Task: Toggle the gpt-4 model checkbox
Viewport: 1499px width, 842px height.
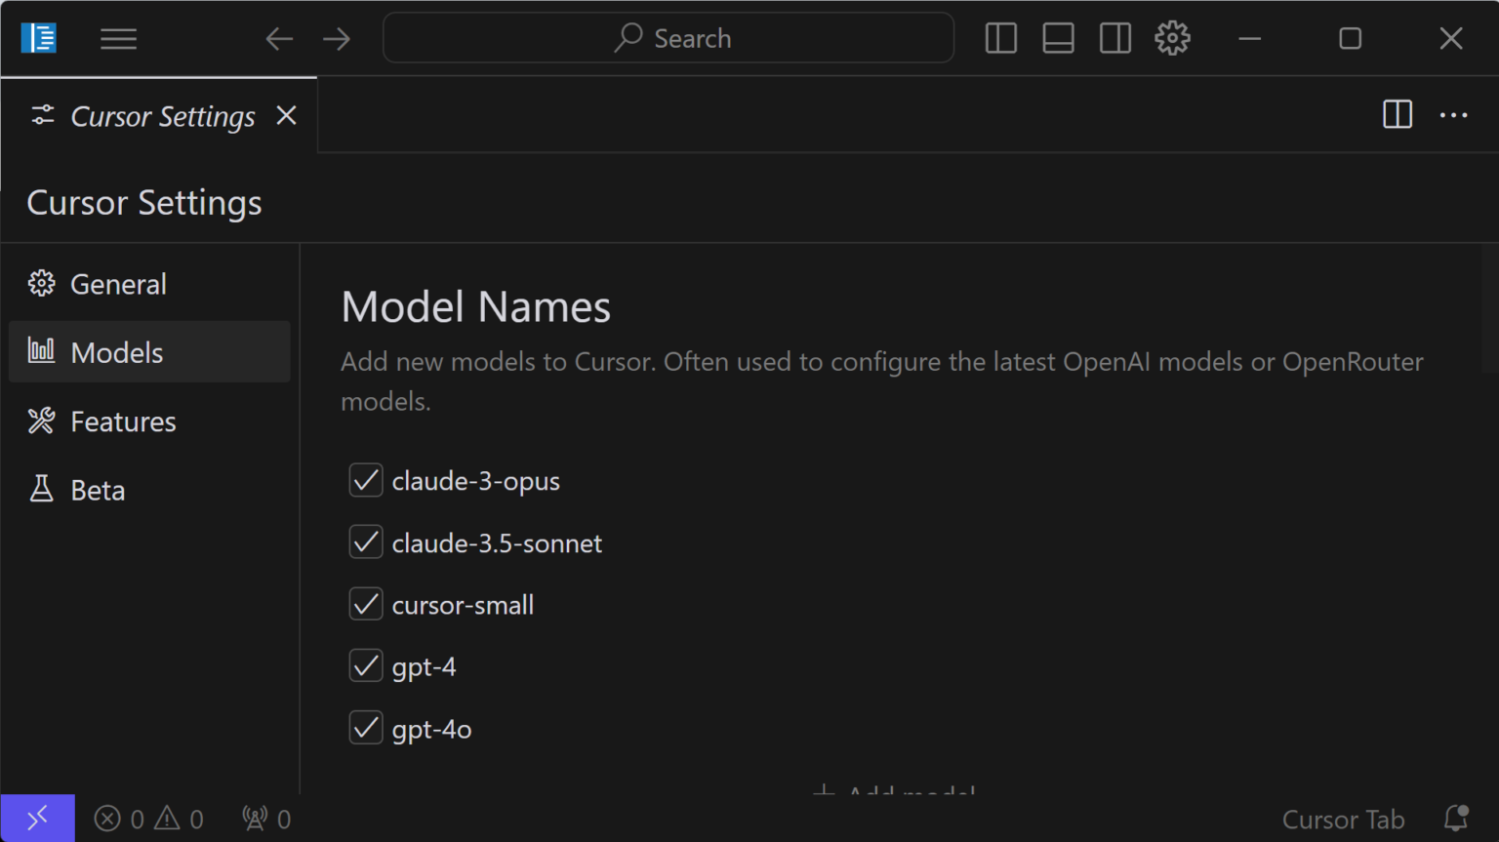Action: pos(366,665)
